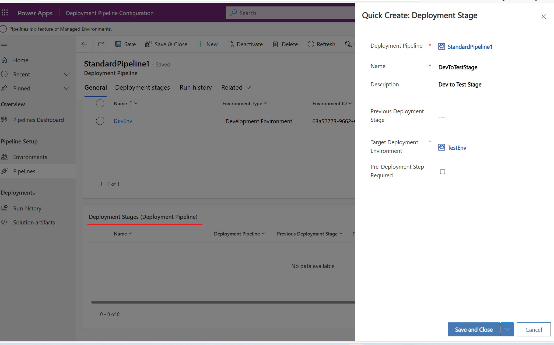Expand the Save and Close dropdown arrow
Image resolution: width=554 pixels, height=345 pixels.
507,329
